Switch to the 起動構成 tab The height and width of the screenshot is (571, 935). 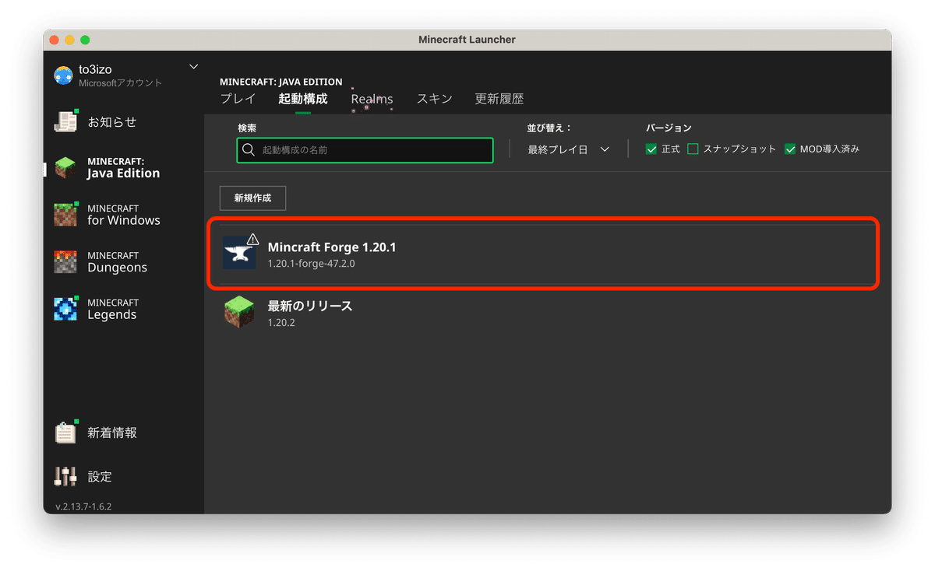(303, 99)
